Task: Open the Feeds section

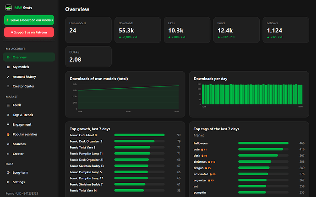Action: [x=29, y=105]
